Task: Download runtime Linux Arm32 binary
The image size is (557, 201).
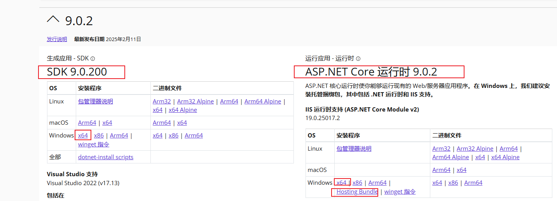Action: [x=441, y=148]
